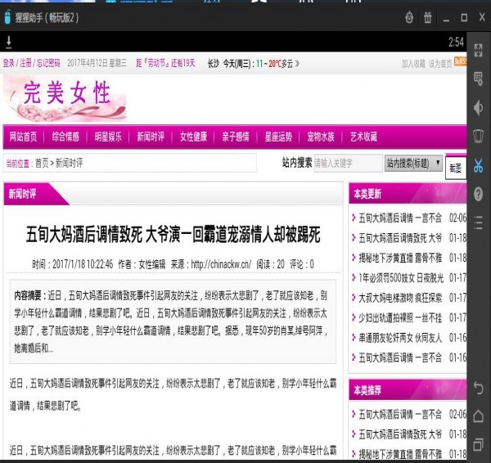Click 新闻时评 in the breadcrumb
The height and width of the screenshot is (463, 491).
[x=70, y=163]
